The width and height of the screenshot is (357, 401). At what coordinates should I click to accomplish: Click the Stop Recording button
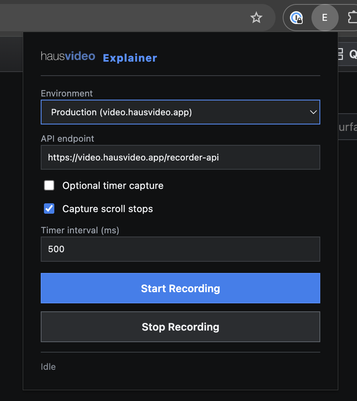click(x=180, y=327)
